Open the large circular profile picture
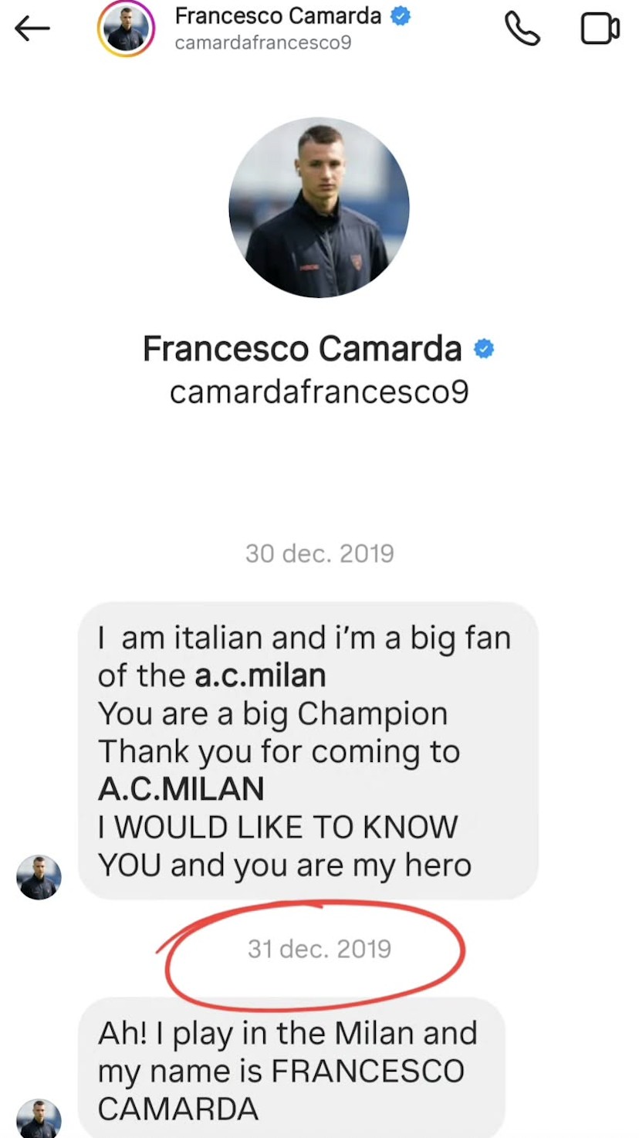Image resolution: width=639 pixels, height=1138 pixels. pyautogui.click(x=319, y=207)
